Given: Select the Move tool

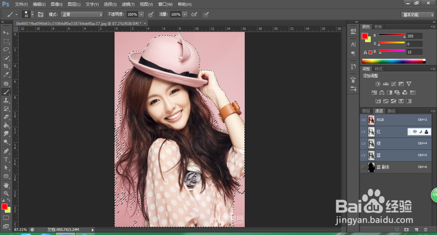Looking at the screenshot, I should tap(6, 33).
